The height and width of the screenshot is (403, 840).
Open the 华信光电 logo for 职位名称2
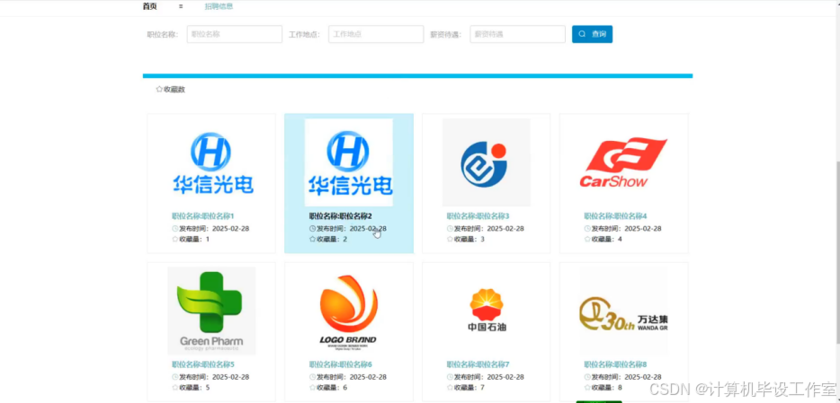349,162
